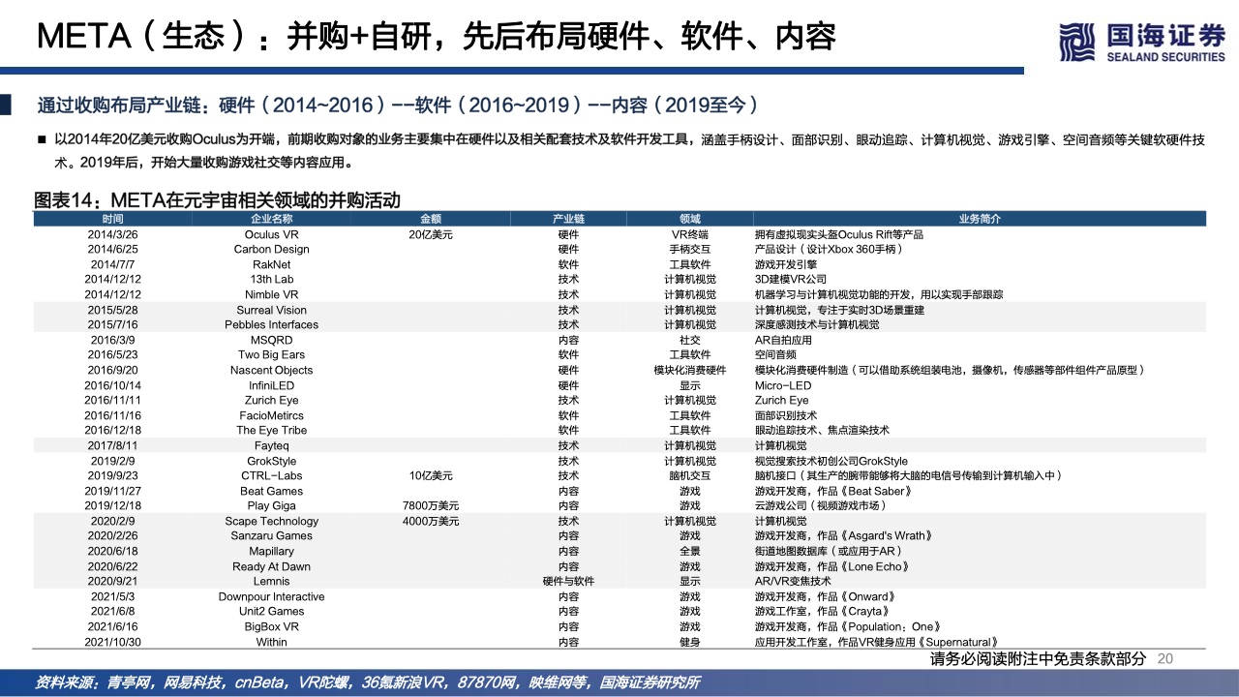Image resolution: width=1239 pixels, height=697 pixels.
Task: Click the Mapillary company cell
Action: (271, 551)
